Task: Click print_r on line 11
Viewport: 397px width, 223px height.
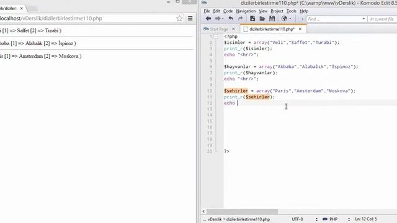Action: pos(233,97)
